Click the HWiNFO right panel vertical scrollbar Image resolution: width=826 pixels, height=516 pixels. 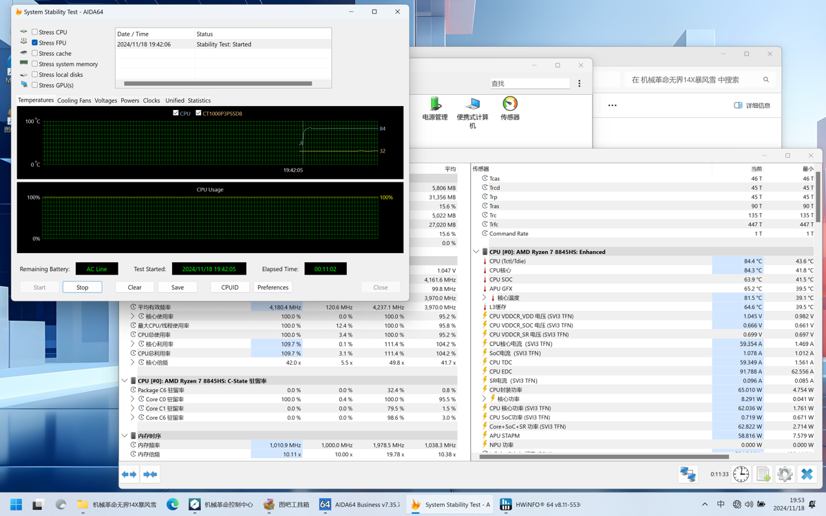tap(818, 196)
